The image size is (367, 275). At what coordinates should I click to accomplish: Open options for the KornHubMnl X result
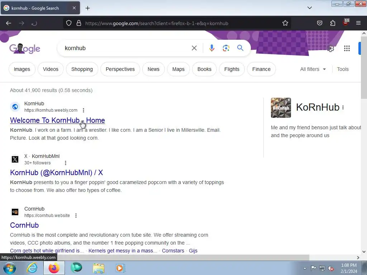pos(66,163)
